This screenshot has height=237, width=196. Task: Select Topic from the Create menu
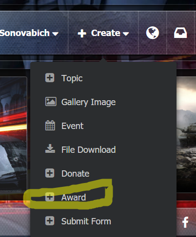(x=72, y=78)
